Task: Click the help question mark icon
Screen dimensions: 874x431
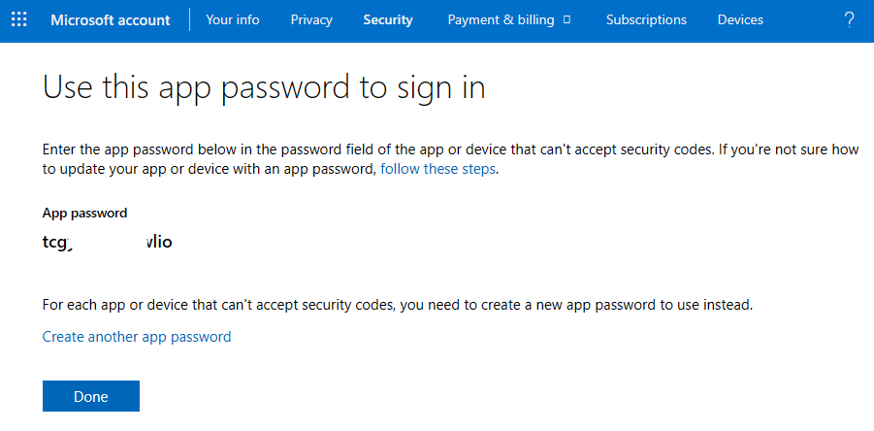Action: click(850, 19)
